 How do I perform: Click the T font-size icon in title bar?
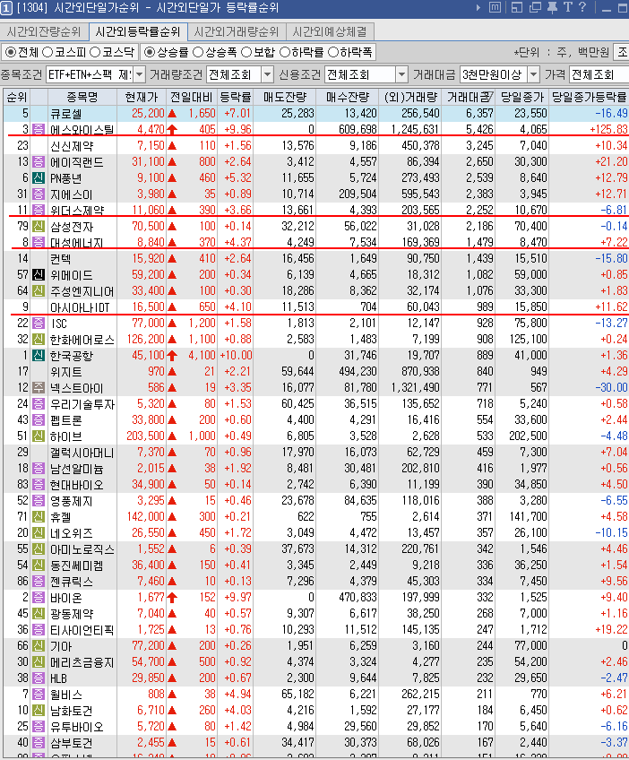click(568, 7)
